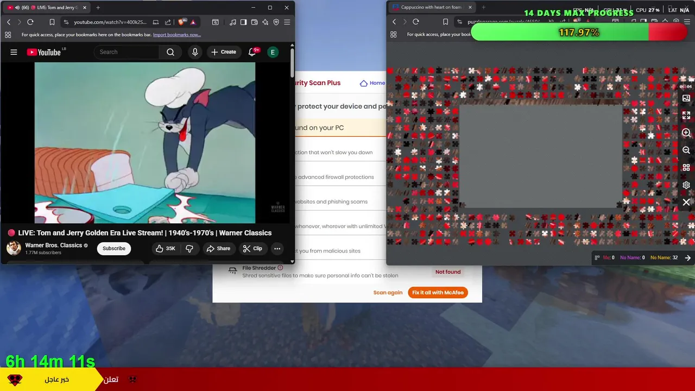Dislike the Tom and Jerry video
This screenshot has width=695, height=391.
click(x=189, y=248)
